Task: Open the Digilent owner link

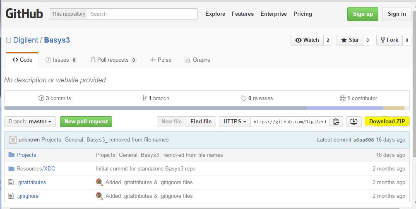Action: pyautogui.click(x=26, y=40)
